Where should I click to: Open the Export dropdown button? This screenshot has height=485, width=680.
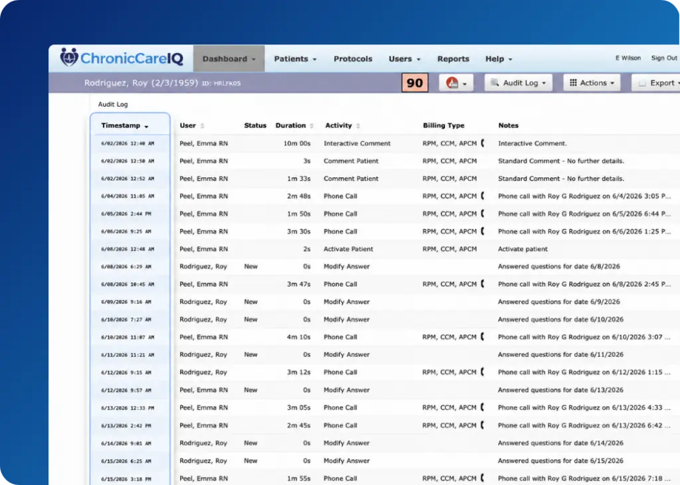[656, 83]
